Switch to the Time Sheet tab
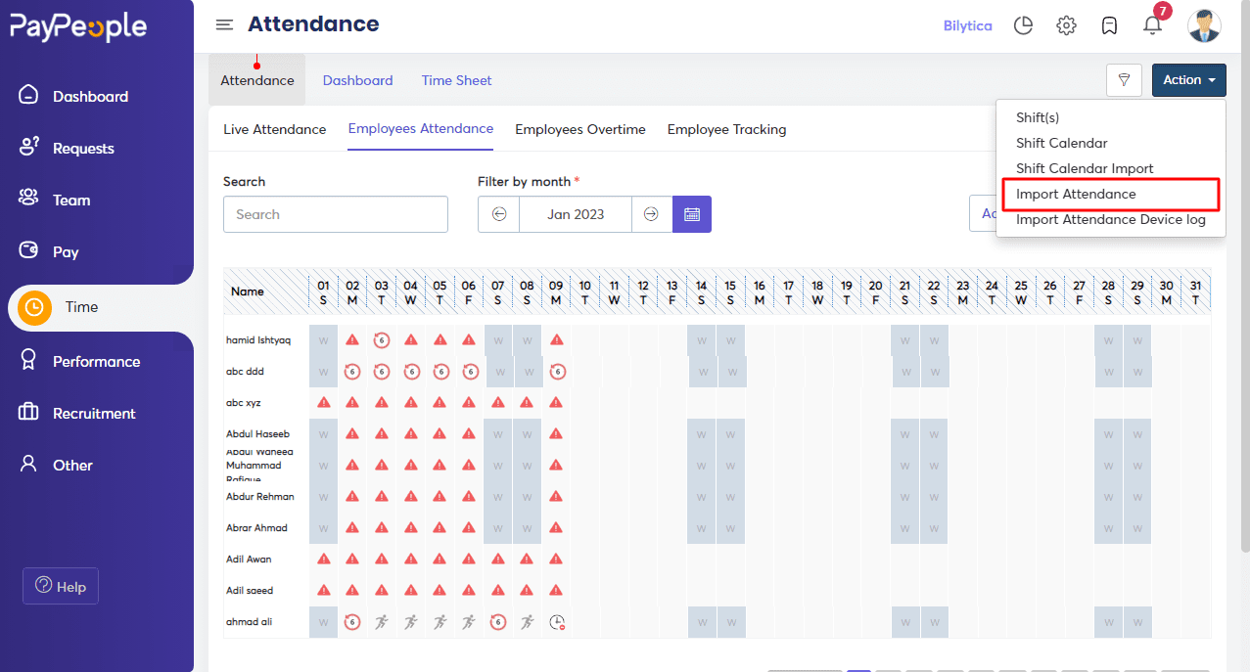Screen dimensions: 1250x672 [456, 80]
